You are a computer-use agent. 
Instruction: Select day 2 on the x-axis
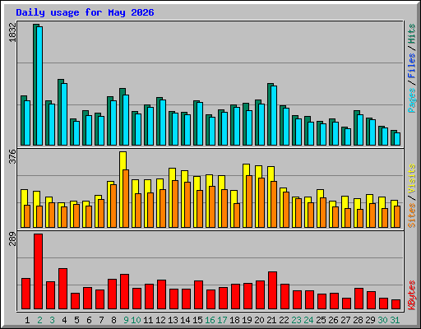39,320
